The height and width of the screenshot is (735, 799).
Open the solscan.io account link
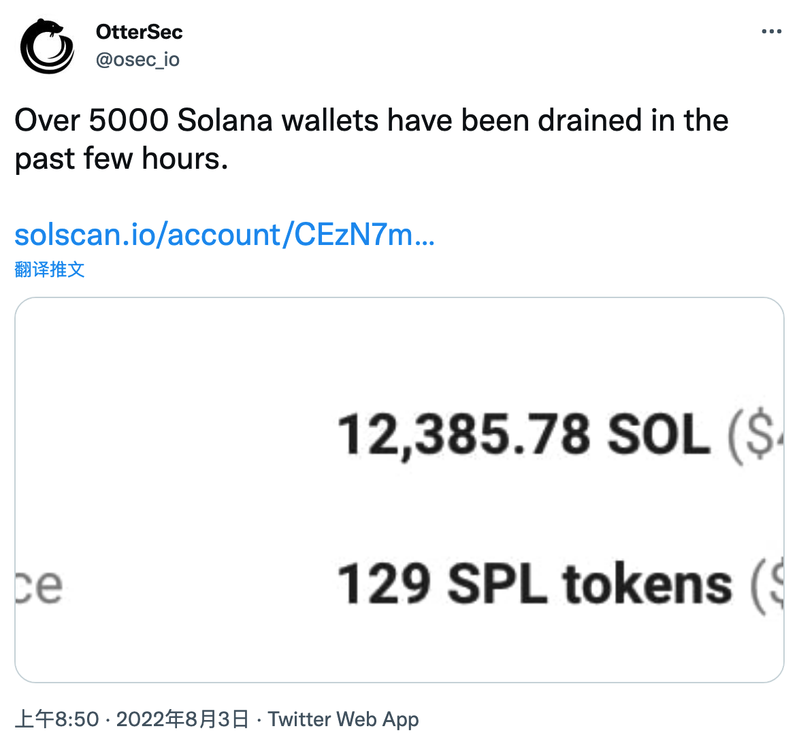point(225,235)
